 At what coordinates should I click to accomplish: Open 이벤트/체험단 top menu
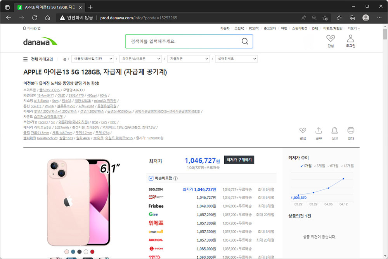(333, 28)
